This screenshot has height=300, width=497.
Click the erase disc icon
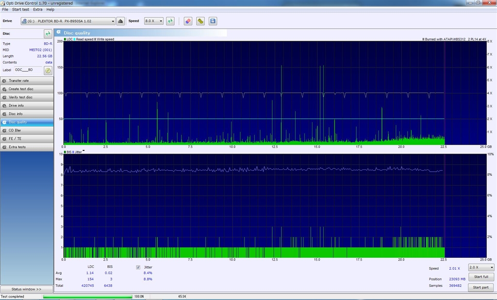click(188, 21)
